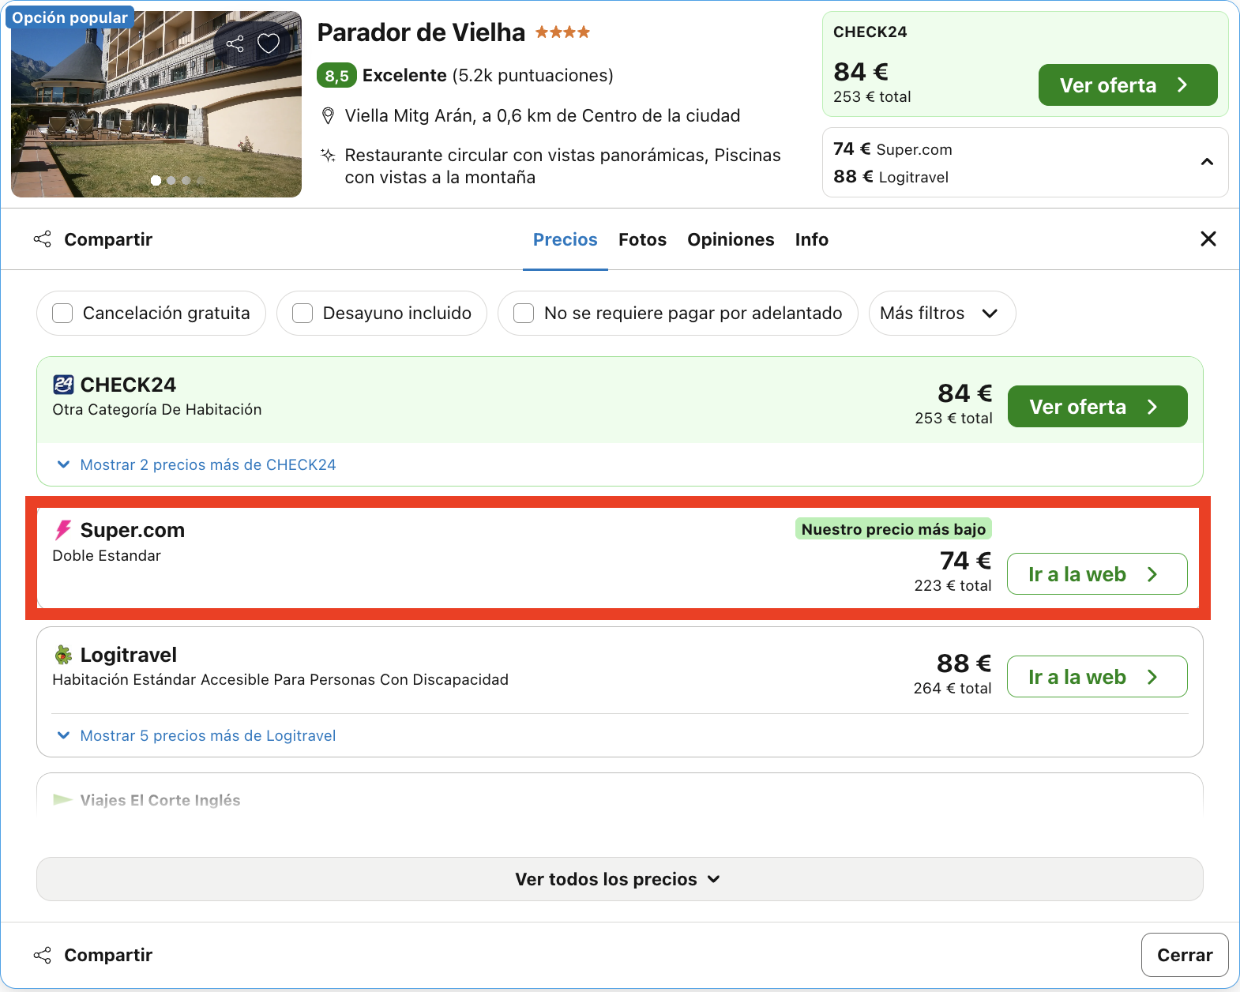
Task: Click the bottom Compartir link
Action: (x=108, y=955)
